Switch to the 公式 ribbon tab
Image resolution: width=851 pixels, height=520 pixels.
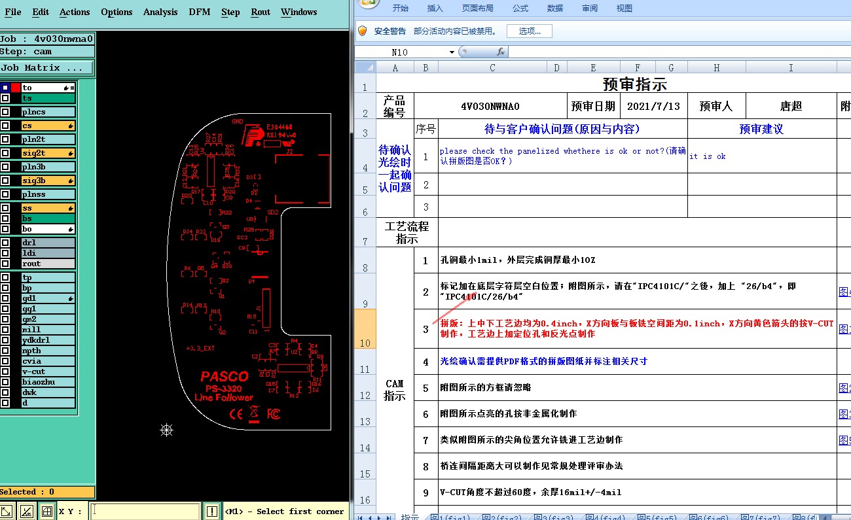pyautogui.click(x=520, y=9)
